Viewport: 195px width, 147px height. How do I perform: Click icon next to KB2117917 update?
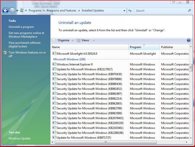[x=54, y=69]
